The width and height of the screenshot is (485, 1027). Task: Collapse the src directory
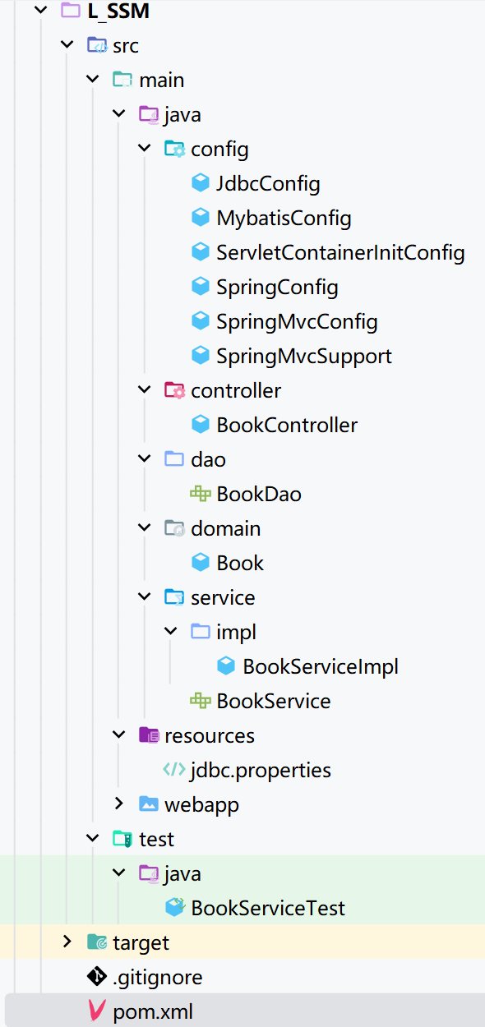coord(67,44)
